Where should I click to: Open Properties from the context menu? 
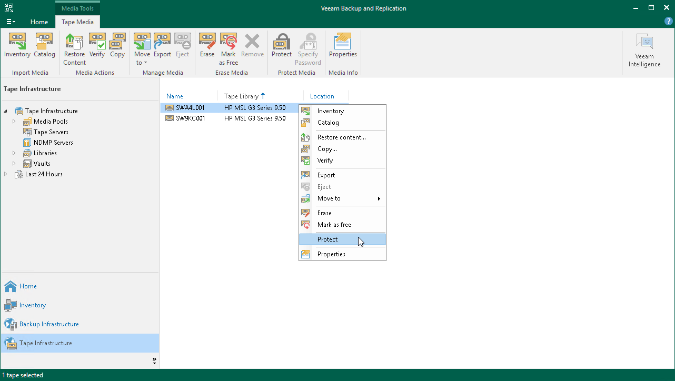click(342, 254)
